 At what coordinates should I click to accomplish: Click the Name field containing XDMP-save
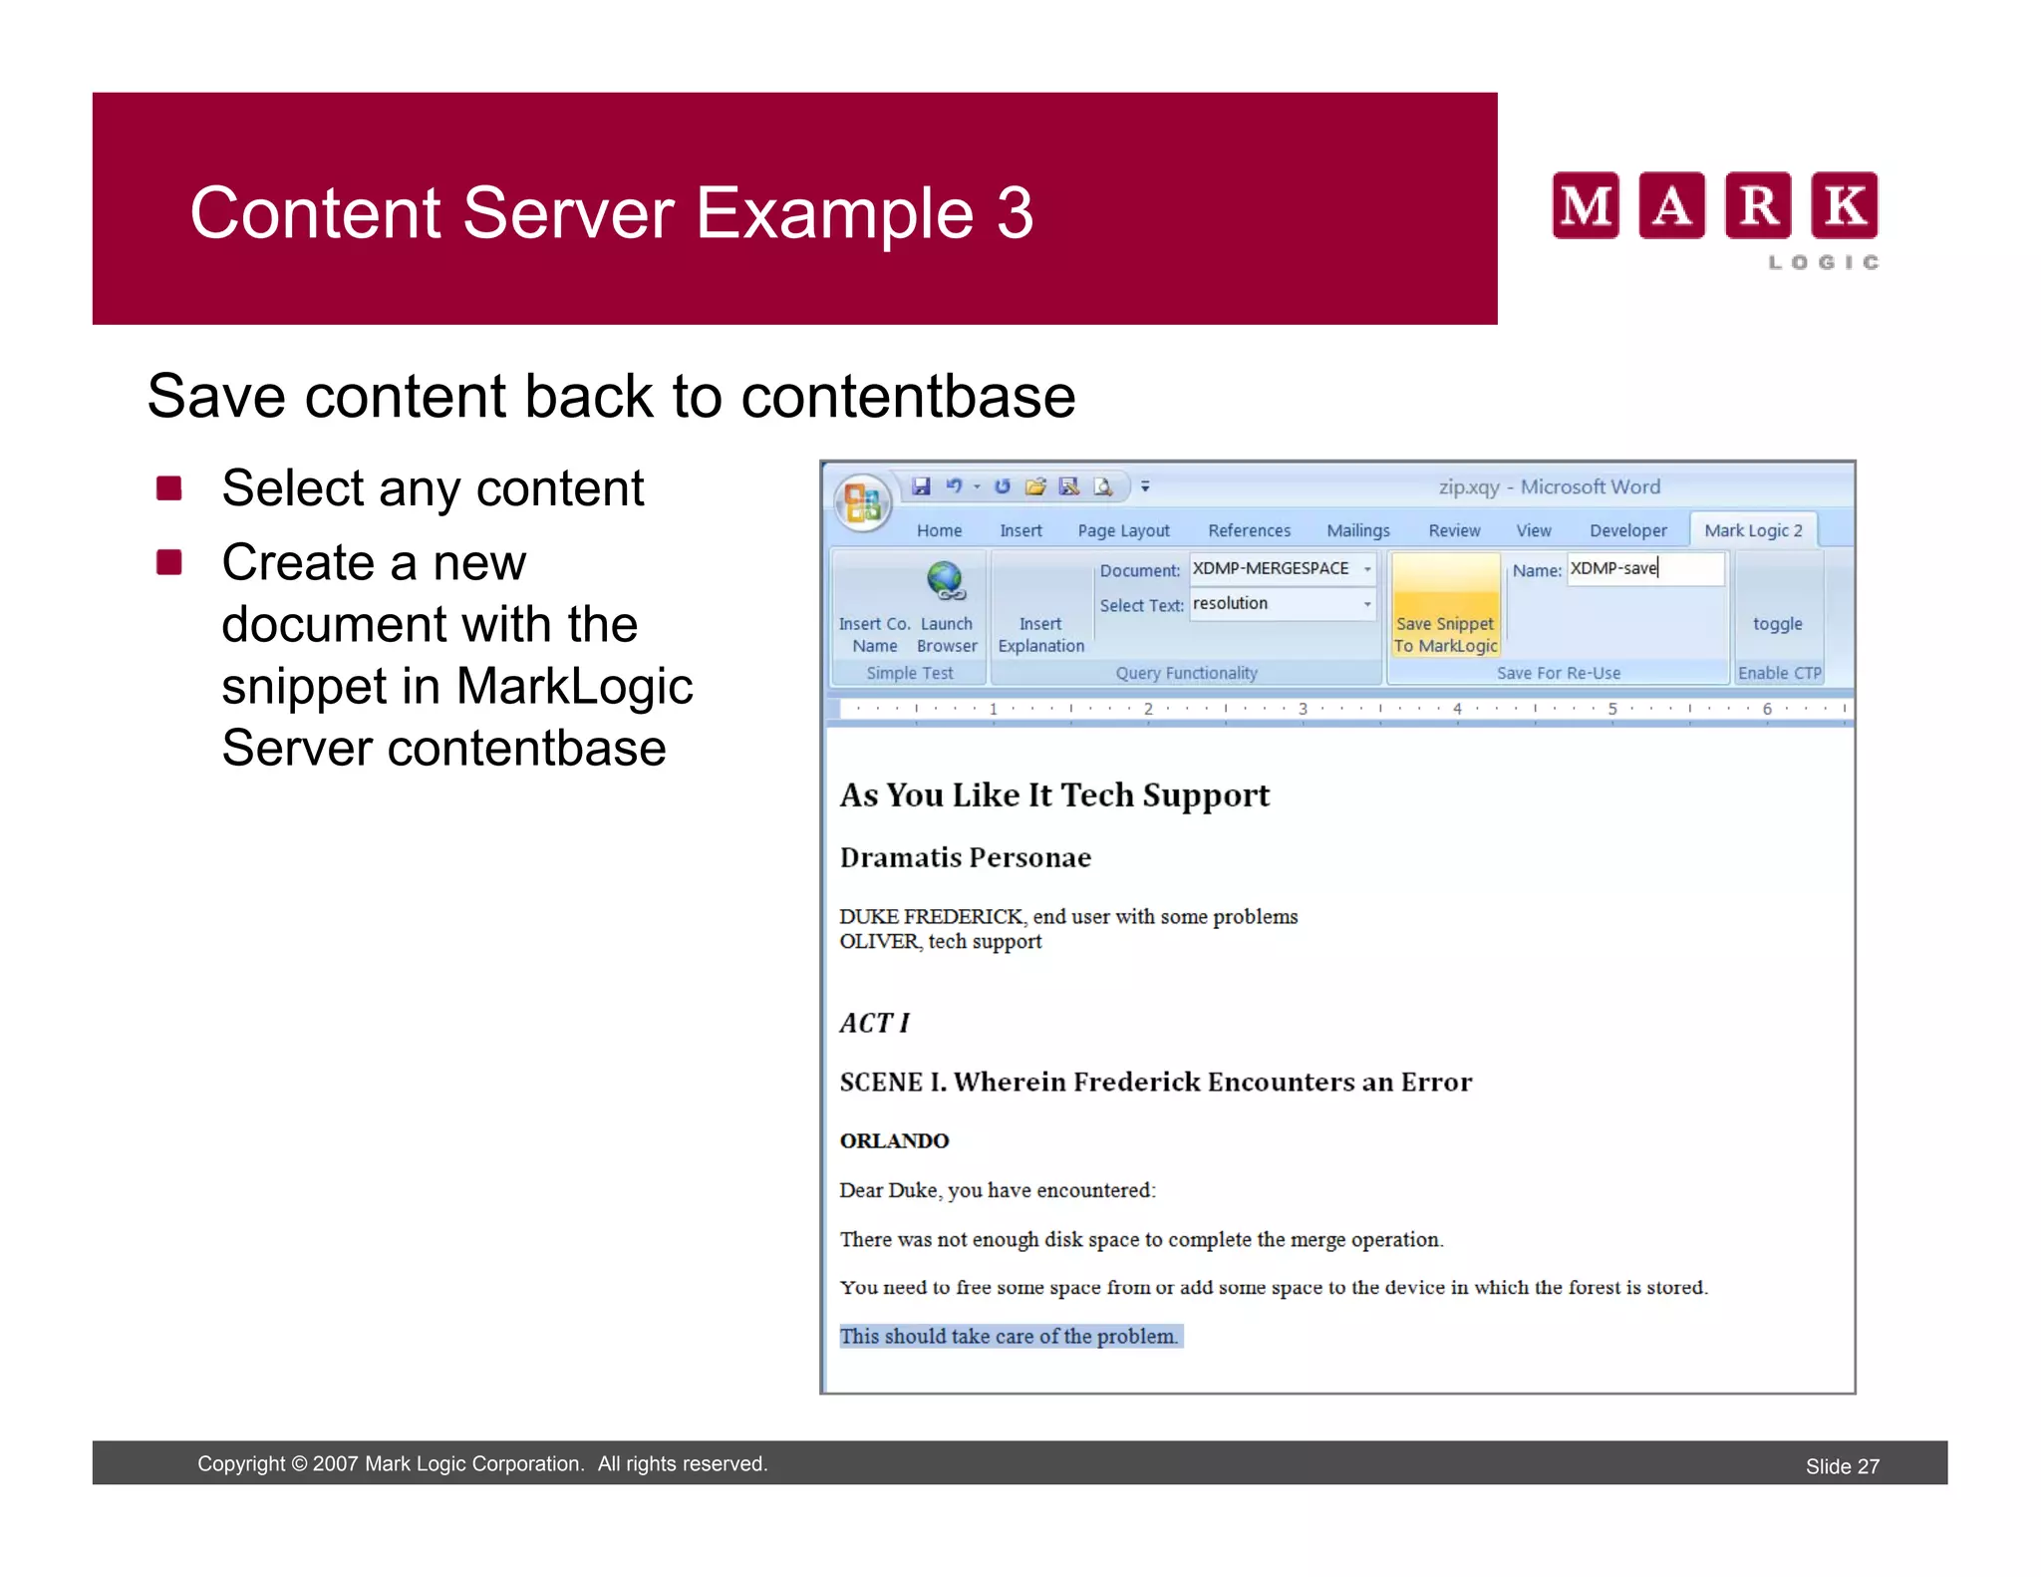pos(1644,569)
